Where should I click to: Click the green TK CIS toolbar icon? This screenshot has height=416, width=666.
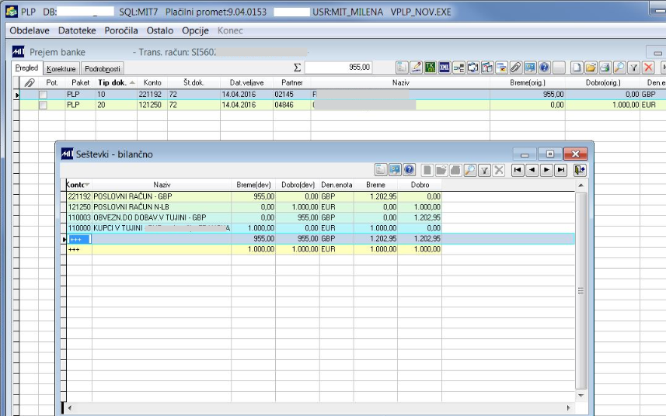(x=431, y=67)
